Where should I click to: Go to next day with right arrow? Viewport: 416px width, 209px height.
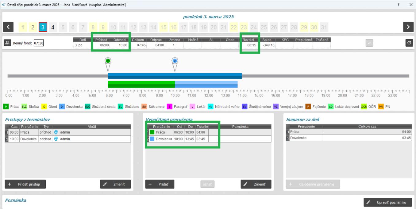(x=408, y=27)
